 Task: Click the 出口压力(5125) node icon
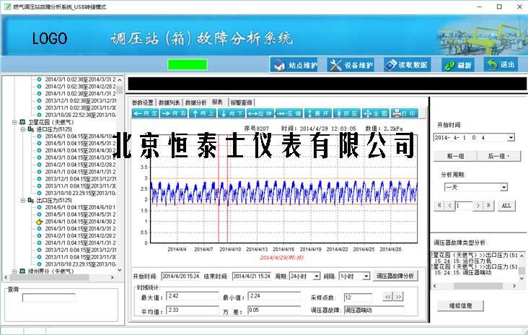30,200
